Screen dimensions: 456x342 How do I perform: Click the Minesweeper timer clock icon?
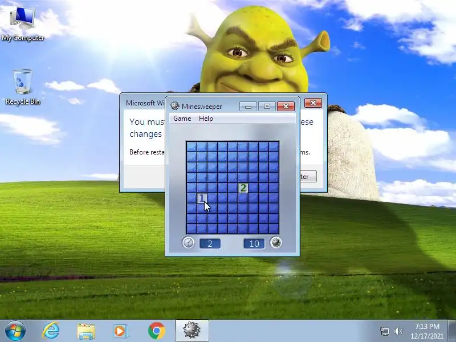pos(188,243)
